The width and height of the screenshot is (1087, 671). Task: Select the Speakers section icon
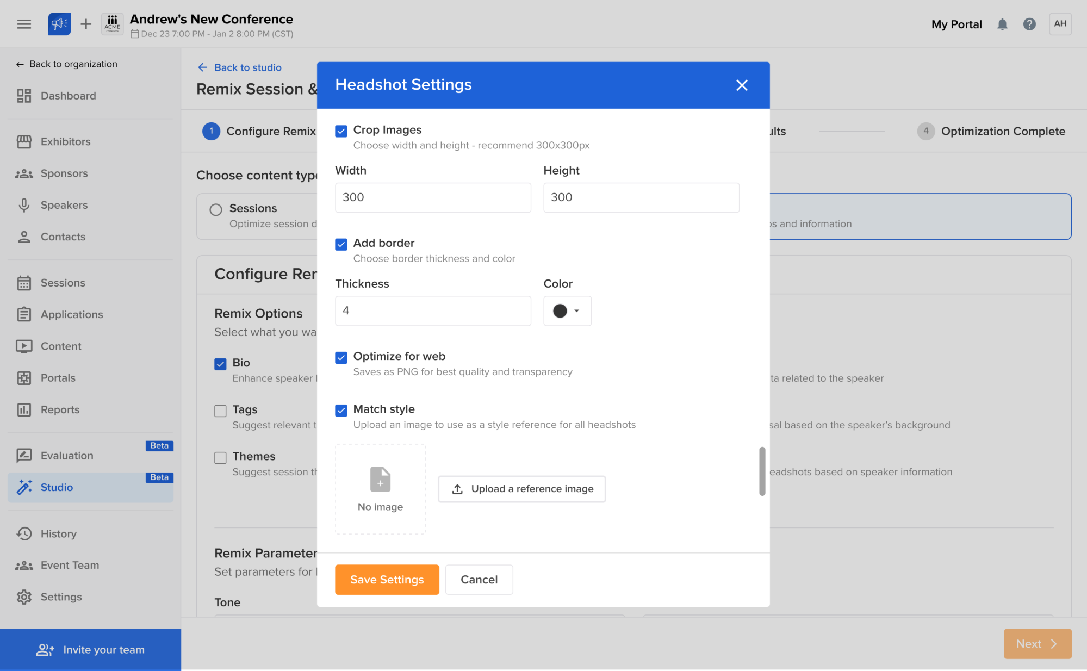pyautogui.click(x=24, y=205)
